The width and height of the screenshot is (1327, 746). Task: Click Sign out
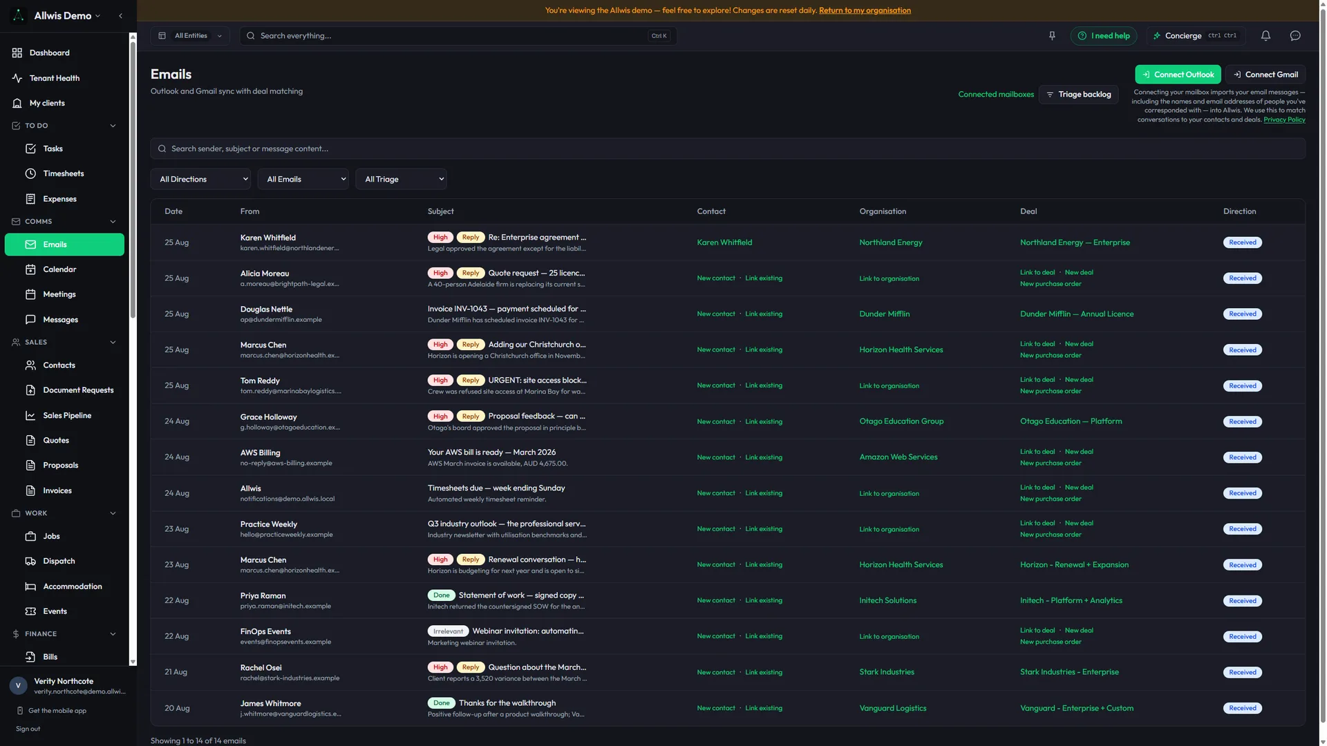coord(28,729)
